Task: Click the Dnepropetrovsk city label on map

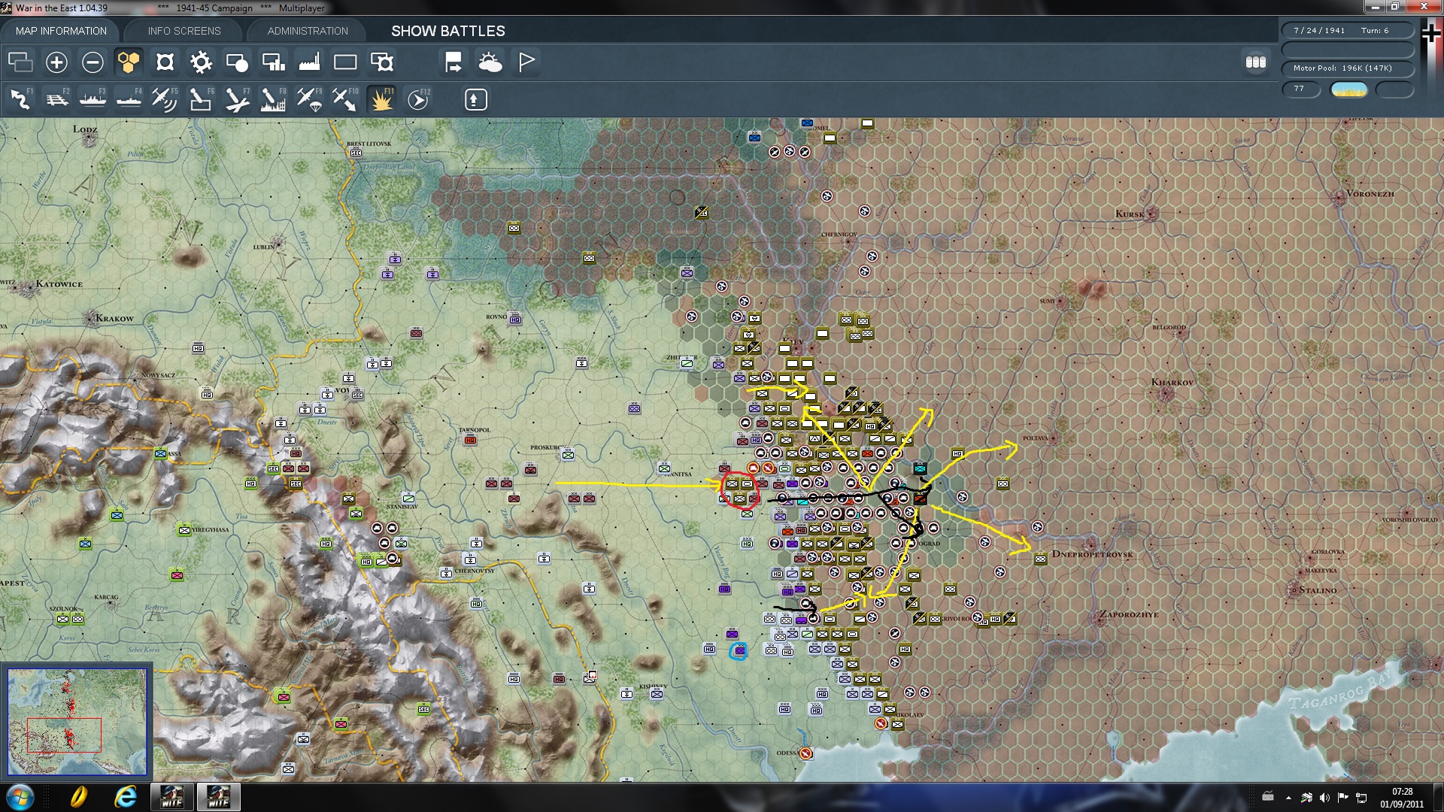Action: (1092, 554)
